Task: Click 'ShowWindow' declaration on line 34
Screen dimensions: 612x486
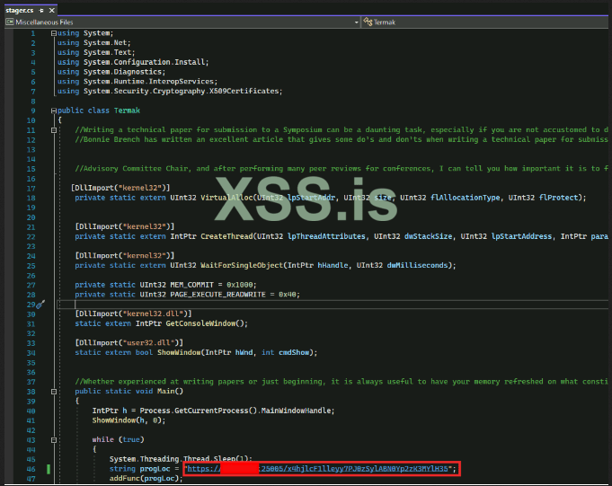Action: 179,353
